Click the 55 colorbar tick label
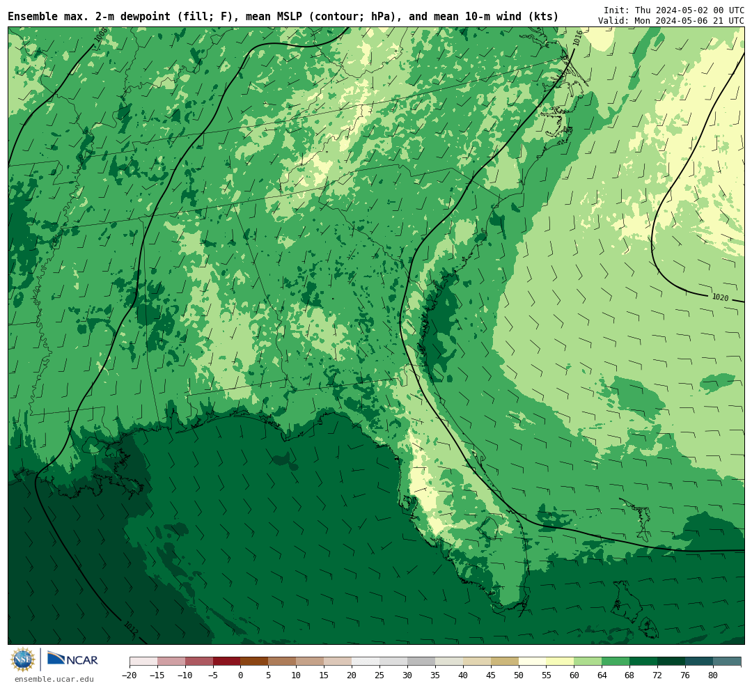The height and width of the screenshot is (688, 752). (547, 675)
